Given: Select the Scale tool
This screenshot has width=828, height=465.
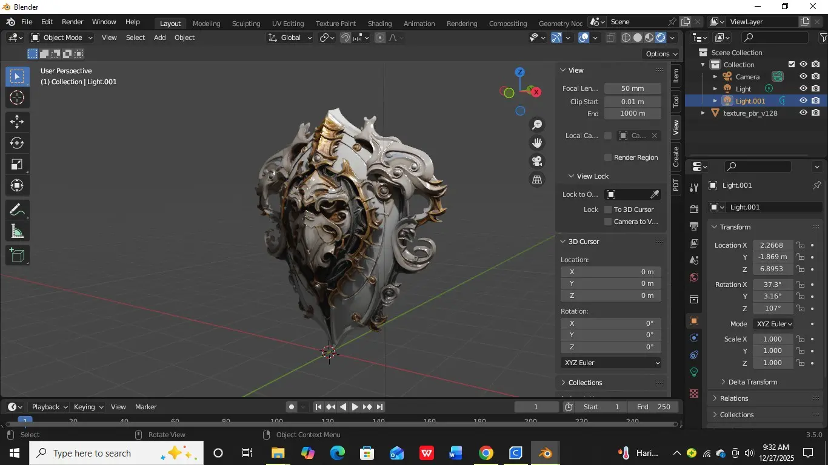Looking at the screenshot, I should [17, 165].
